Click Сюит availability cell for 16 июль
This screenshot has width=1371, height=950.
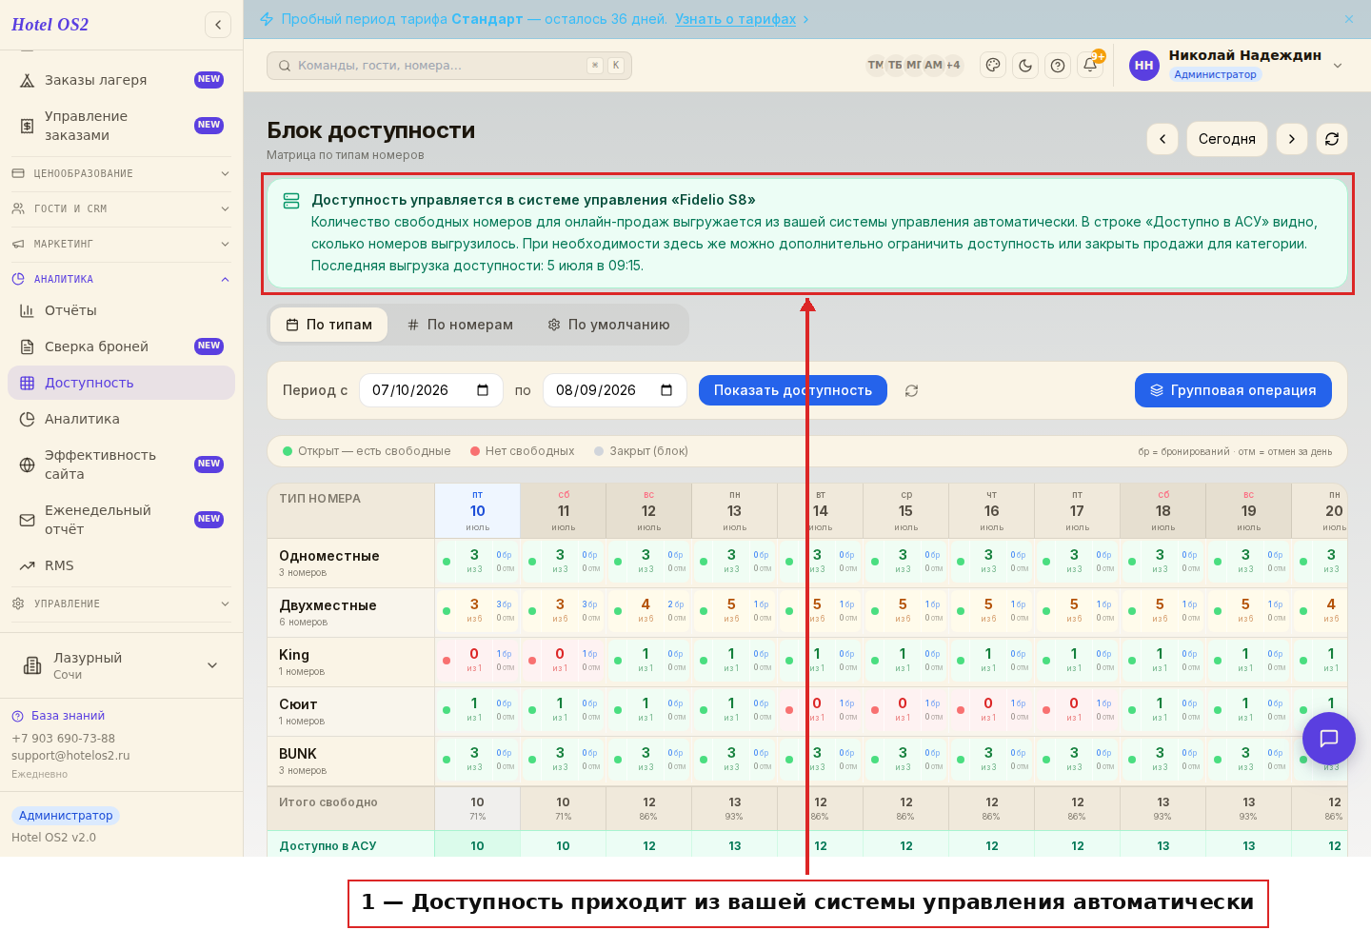click(991, 710)
